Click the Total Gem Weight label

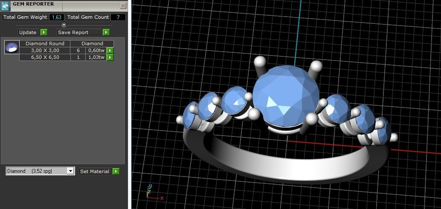(25, 17)
